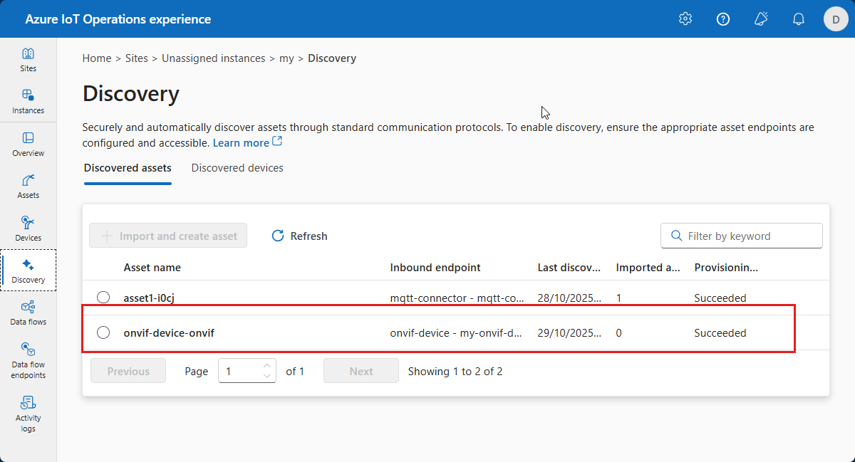Open Data flow endpoints in sidebar
Screen dimensions: 855x462
pyautogui.click(x=28, y=360)
